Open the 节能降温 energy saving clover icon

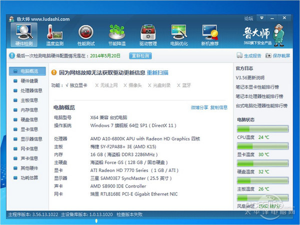117,35
